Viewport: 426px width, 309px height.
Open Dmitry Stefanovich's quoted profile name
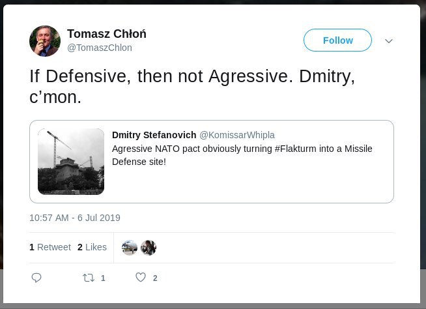(154, 134)
